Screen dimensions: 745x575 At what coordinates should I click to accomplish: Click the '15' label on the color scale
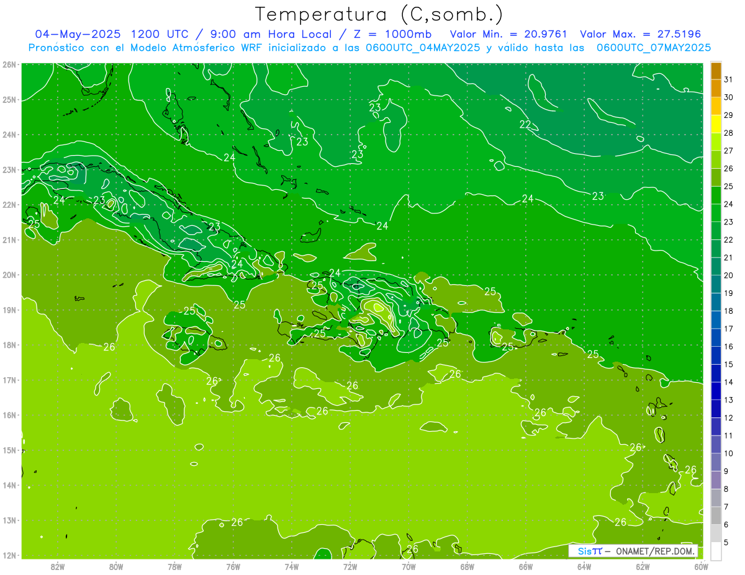coord(729,364)
